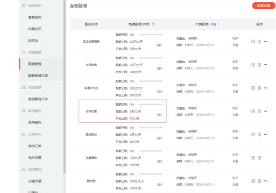
Task: Click 购买 link for 坐标转换
Action: [x=235, y=62]
